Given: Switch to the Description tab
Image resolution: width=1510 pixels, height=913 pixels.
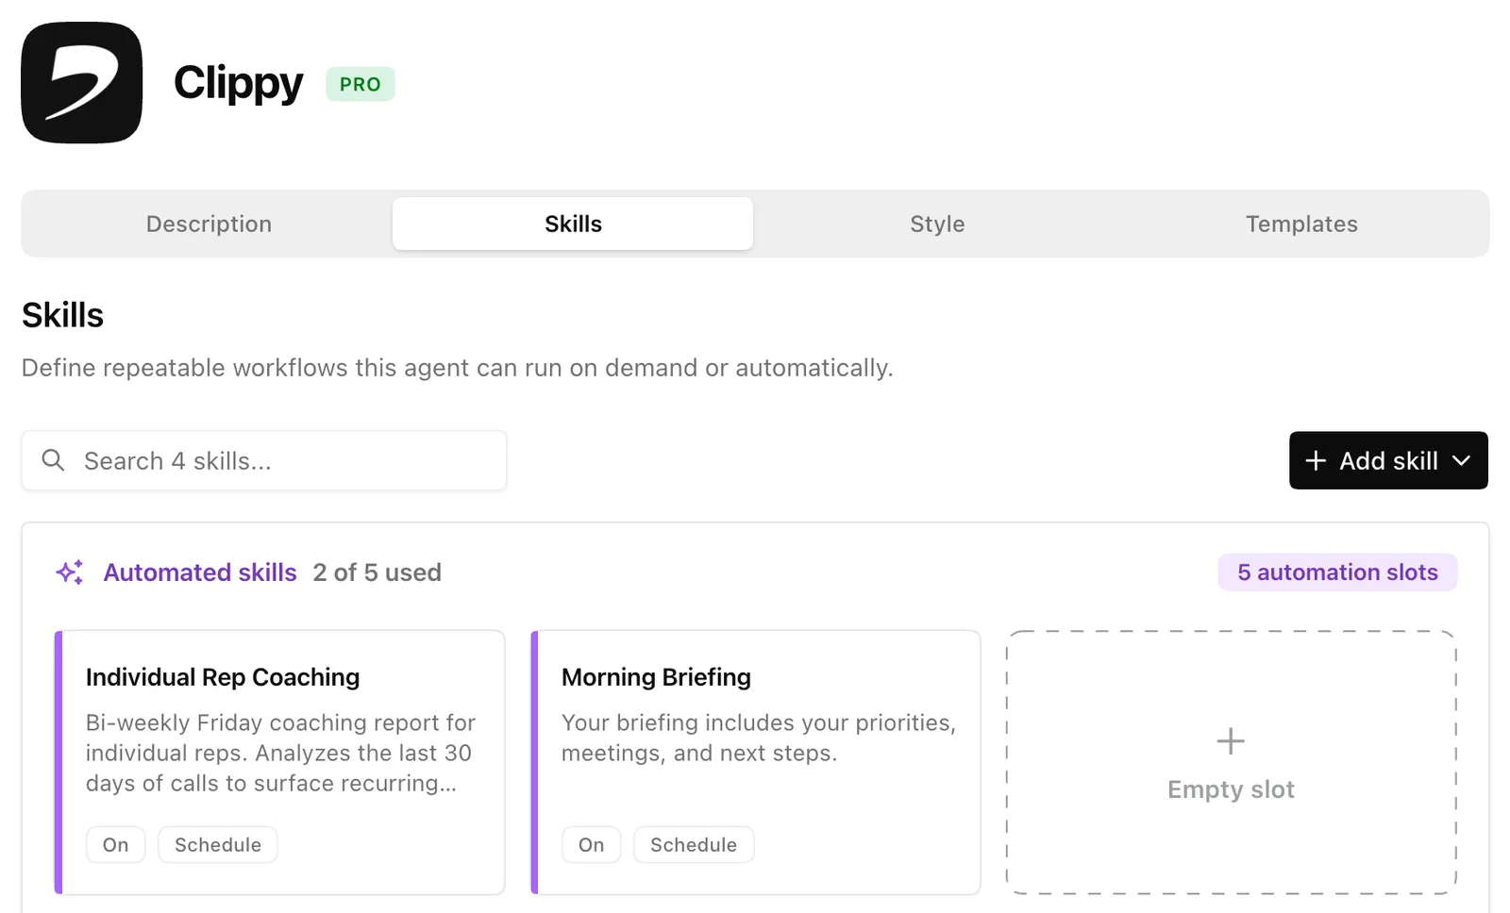Looking at the screenshot, I should (209, 224).
